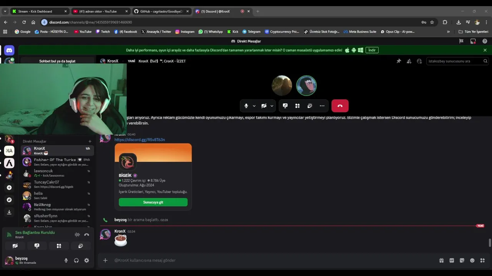Bookmark this page star icon
Viewport: 492px width, 276px height.
click(432, 22)
